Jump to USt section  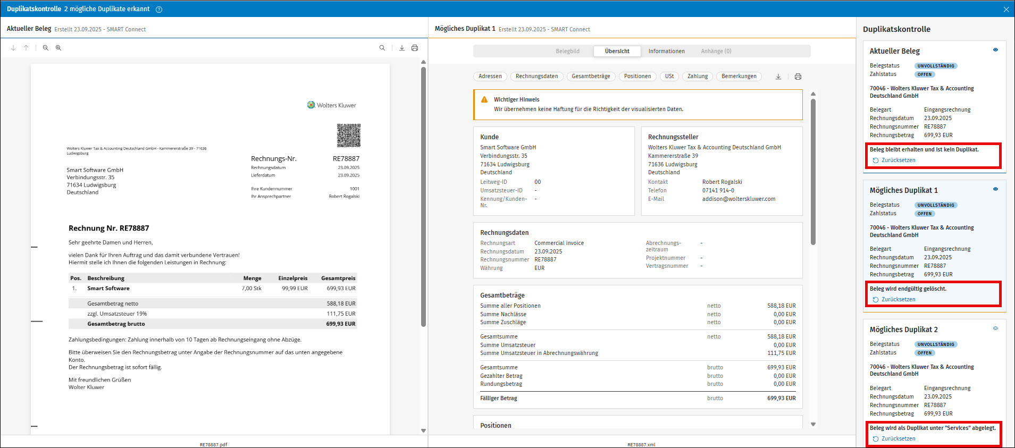[x=669, y=77]
